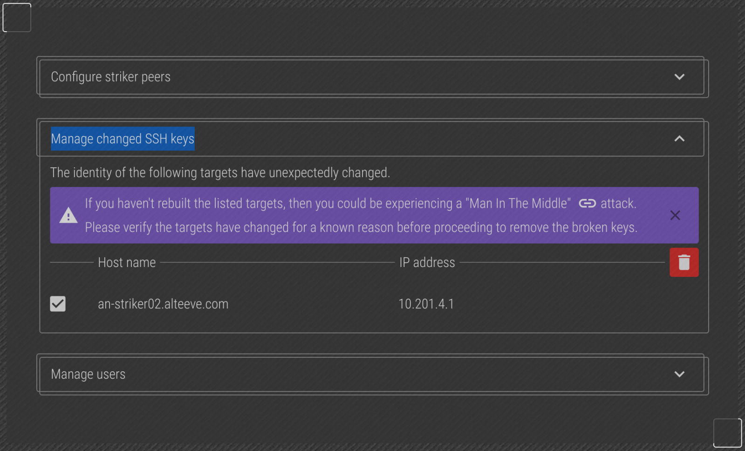Click the empty square at bottom-right corner

coord(727,433)
